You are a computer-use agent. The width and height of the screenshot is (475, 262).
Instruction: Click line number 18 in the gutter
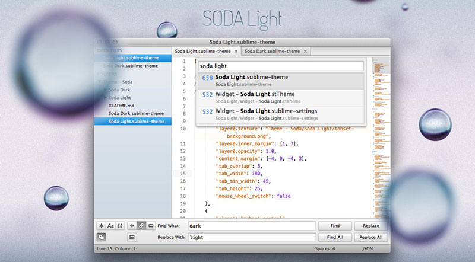(183, 196)
